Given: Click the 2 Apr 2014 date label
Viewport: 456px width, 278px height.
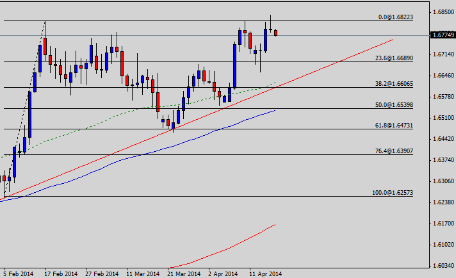Looking at the screenshot, I should pyautogui.click(x=224, y=273).
